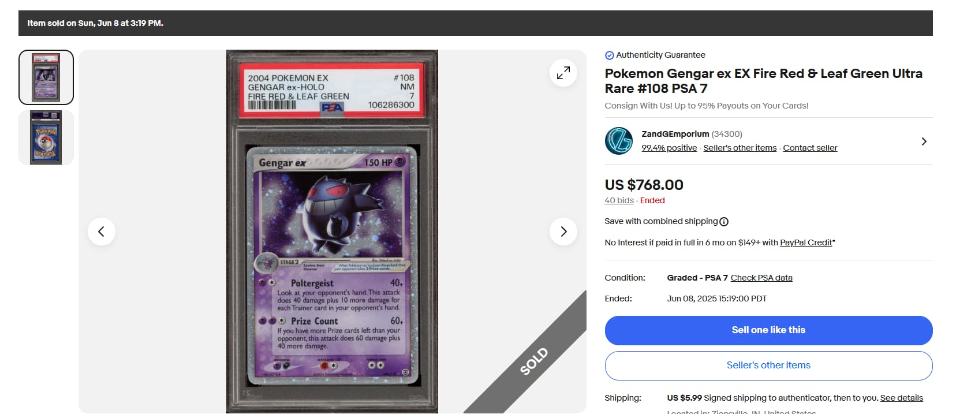Go back with the left arrow on the image
The image size is (971, 414).
[x=102, y=232]
